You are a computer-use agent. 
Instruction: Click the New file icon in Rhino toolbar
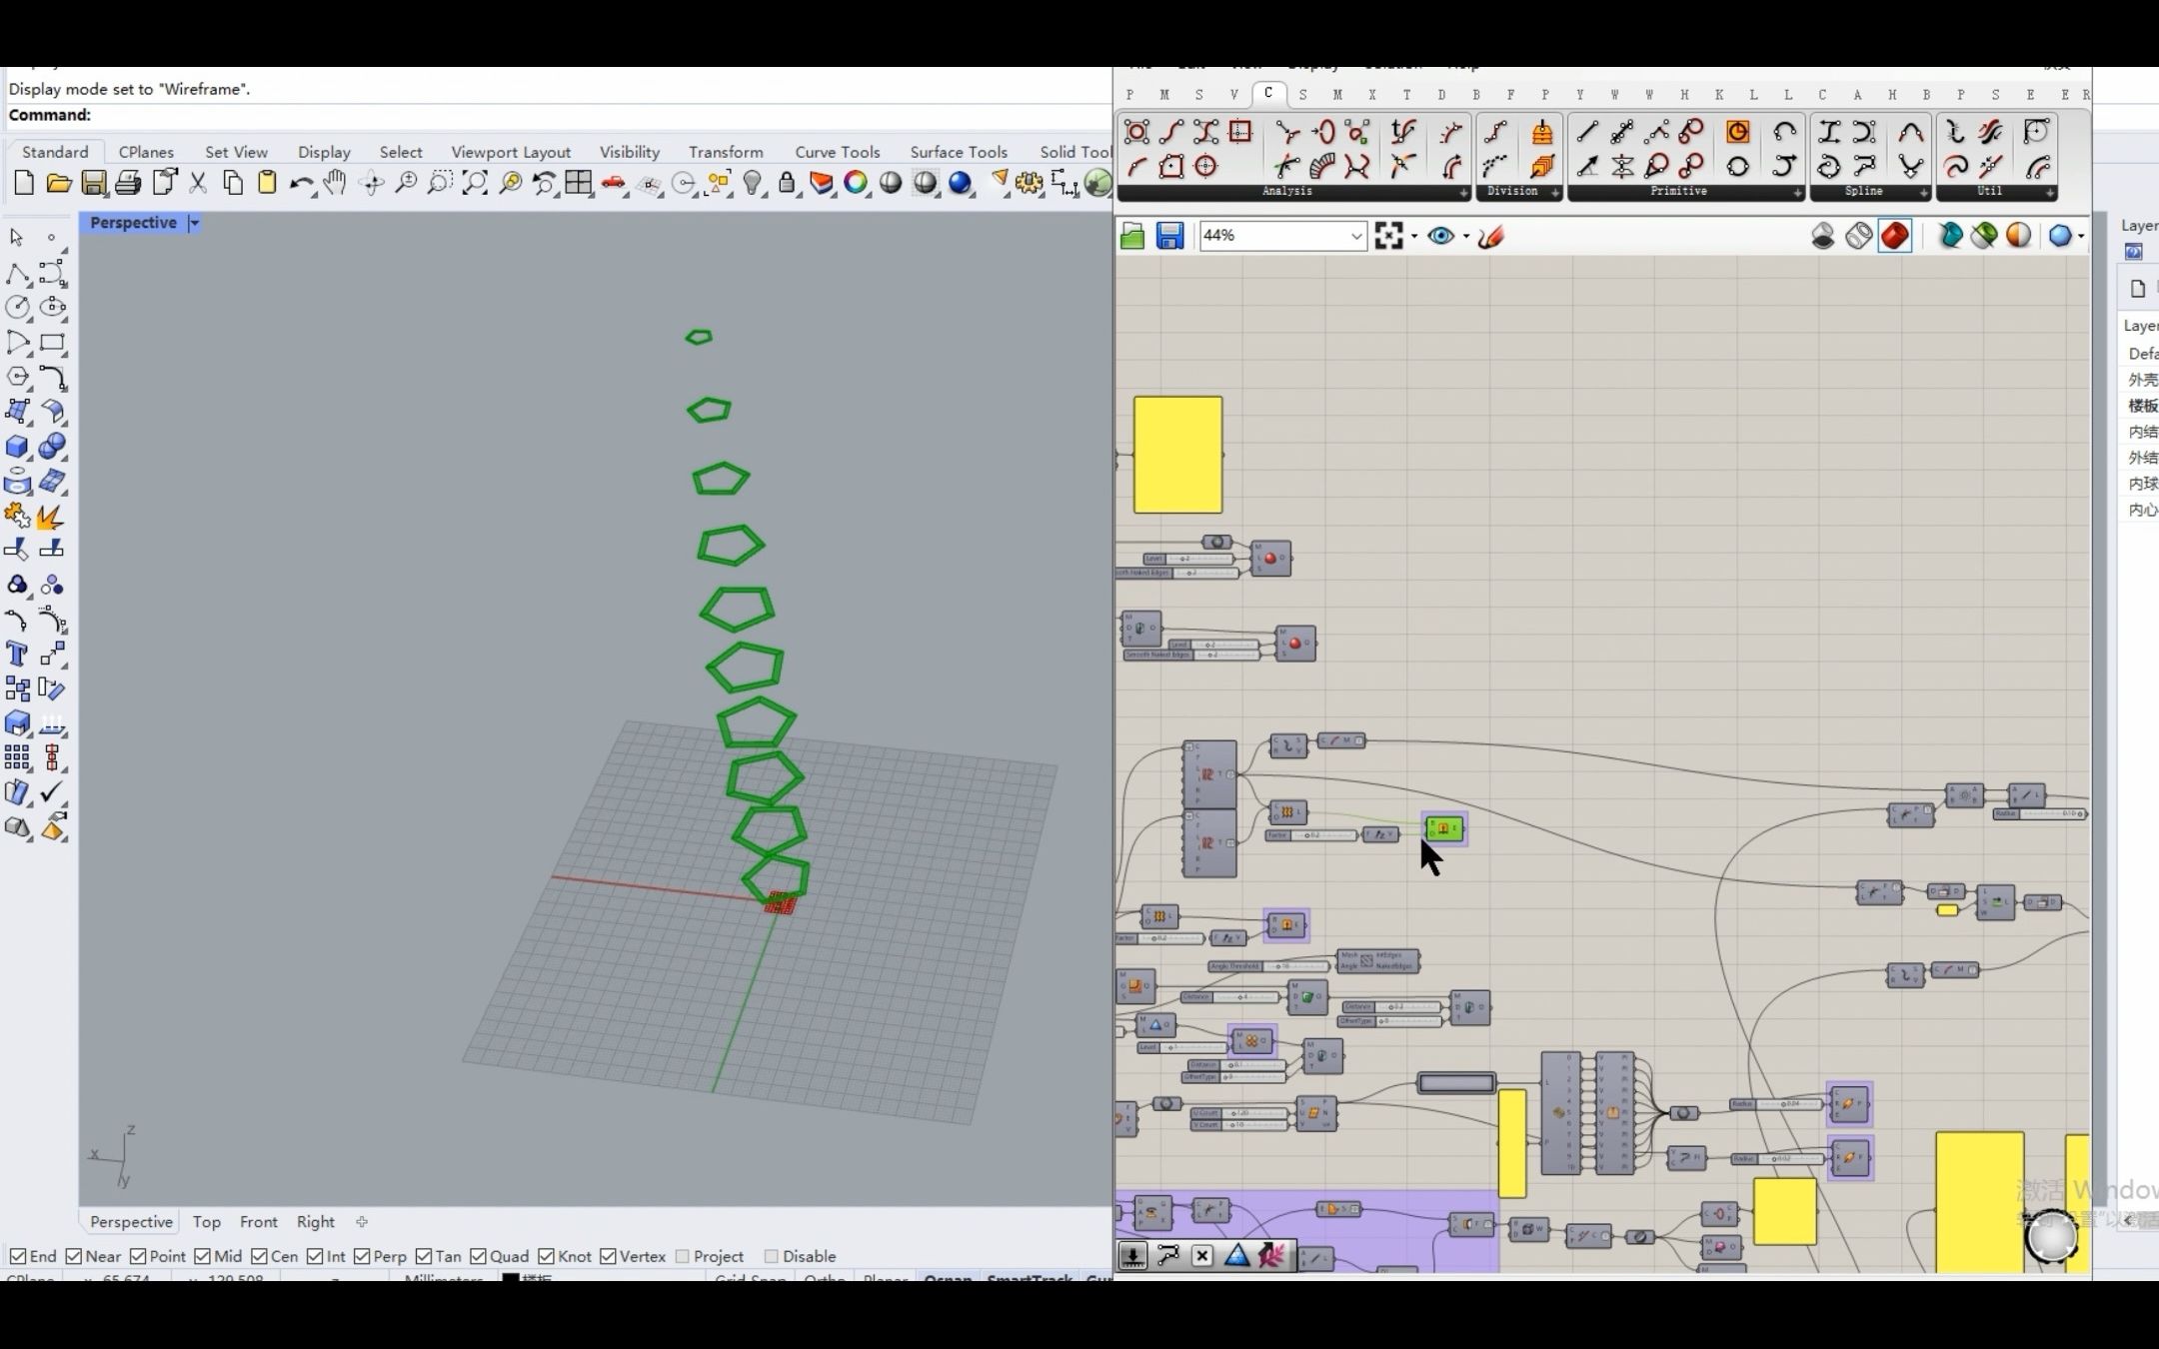click(24, 183)
